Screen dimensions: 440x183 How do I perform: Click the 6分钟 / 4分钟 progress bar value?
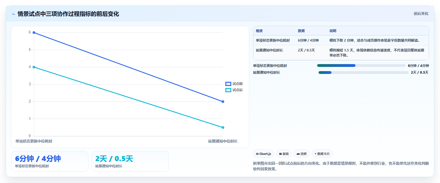(418, 65)
